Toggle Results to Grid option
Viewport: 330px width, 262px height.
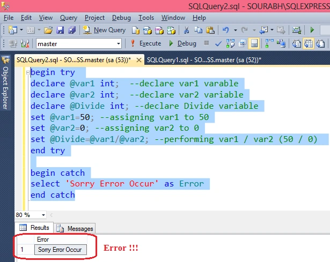309,43
